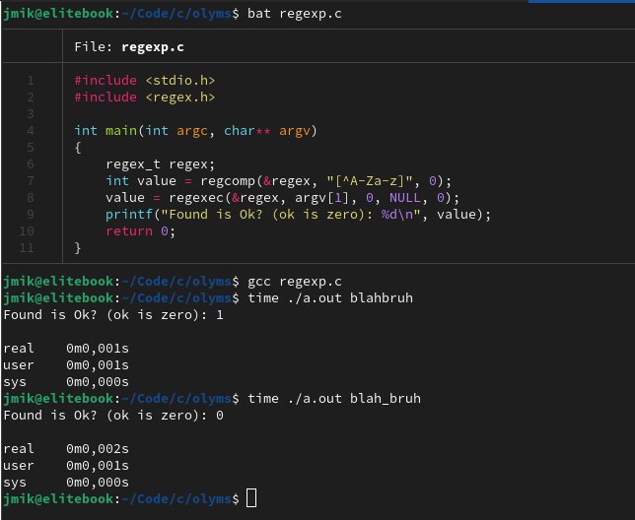Click the regexec call on line 8
The height and width of the screenshot is (520, 635).
click(314, 198)
